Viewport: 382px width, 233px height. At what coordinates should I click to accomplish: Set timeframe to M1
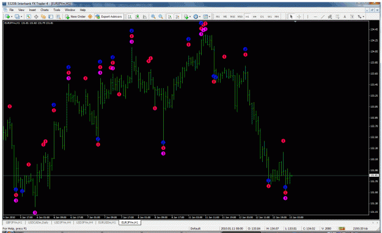tap(218, 17)
